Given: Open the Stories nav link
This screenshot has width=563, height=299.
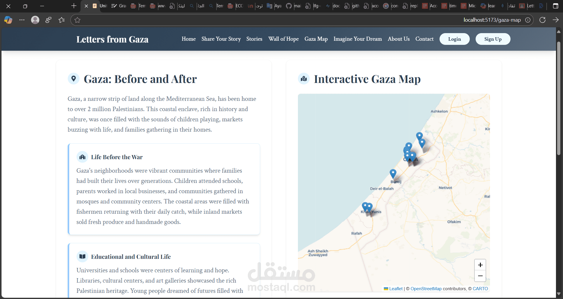Looking at the screenshot, I should [254, 39].
